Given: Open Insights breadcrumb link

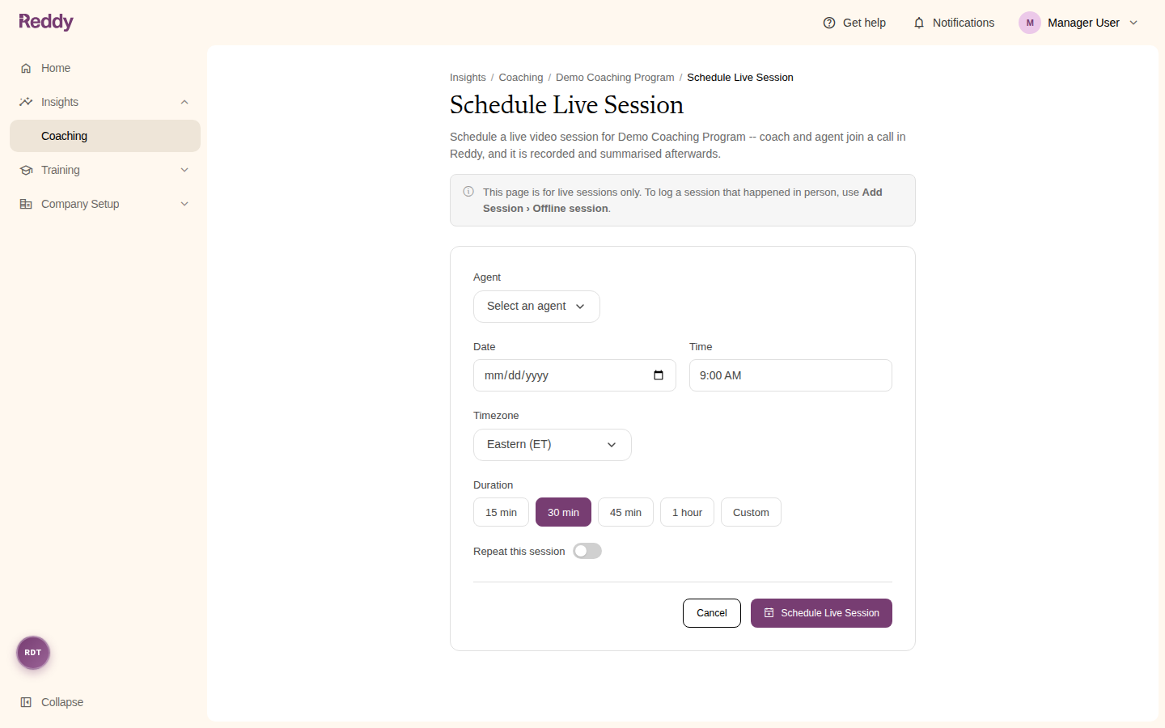Looking at the screenshot, I should 468,78.
